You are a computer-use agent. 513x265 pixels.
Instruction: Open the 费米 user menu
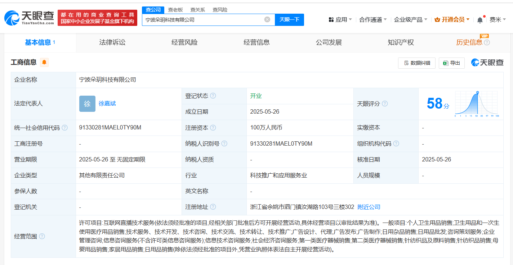tap(498, 19)
